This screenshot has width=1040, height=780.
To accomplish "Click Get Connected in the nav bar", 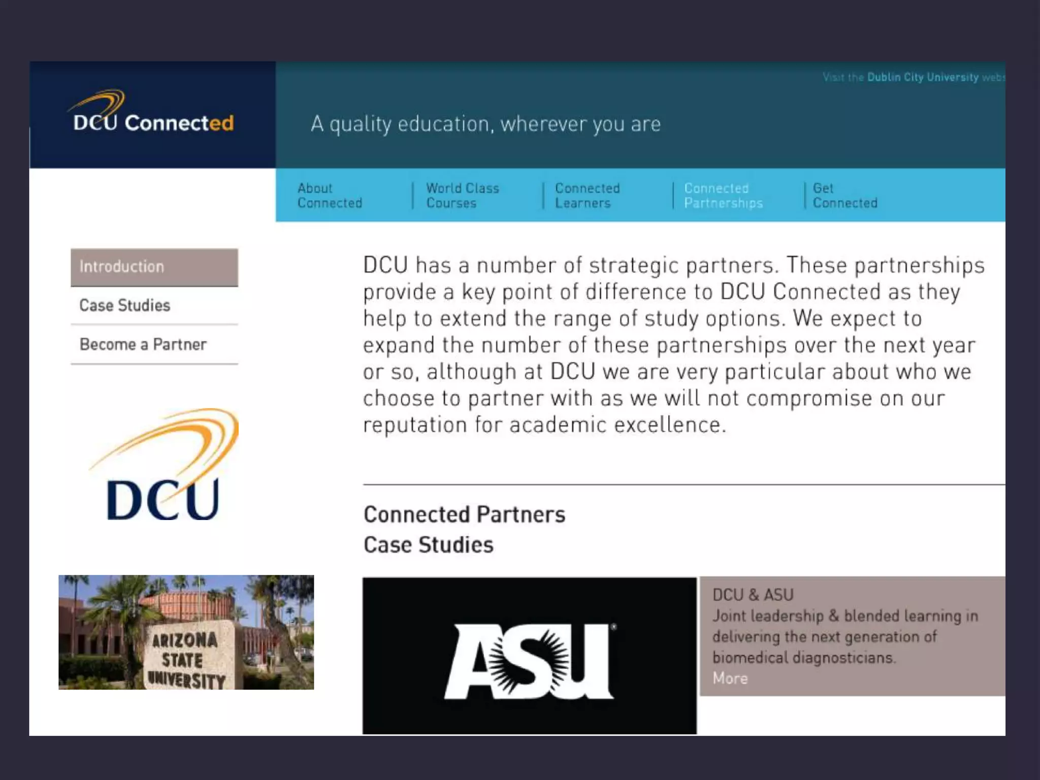I will coord(844,196).
